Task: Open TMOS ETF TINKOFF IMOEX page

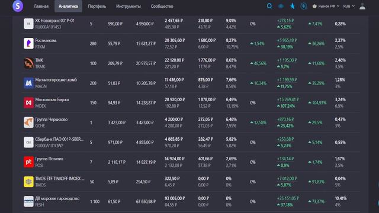Action: (x=60, y=179)
